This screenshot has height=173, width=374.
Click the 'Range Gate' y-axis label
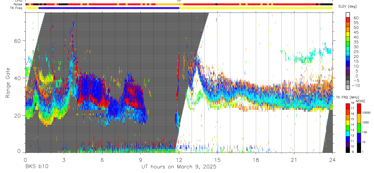pyautogui.click(x=7, y=83)
